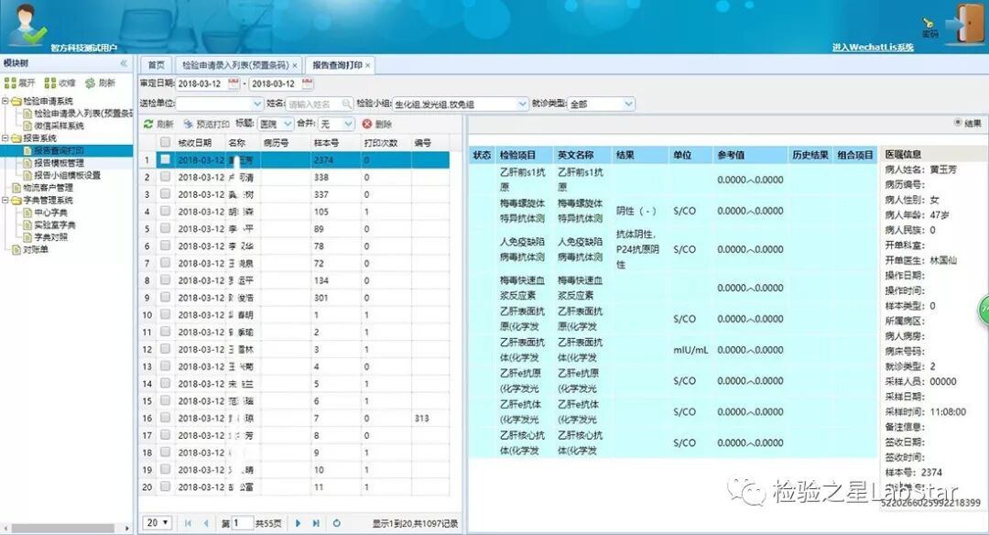The height and width of the screenshot is (535, 989).
Task: Check the row with sample number 134
Action: (x=165, y=280)
